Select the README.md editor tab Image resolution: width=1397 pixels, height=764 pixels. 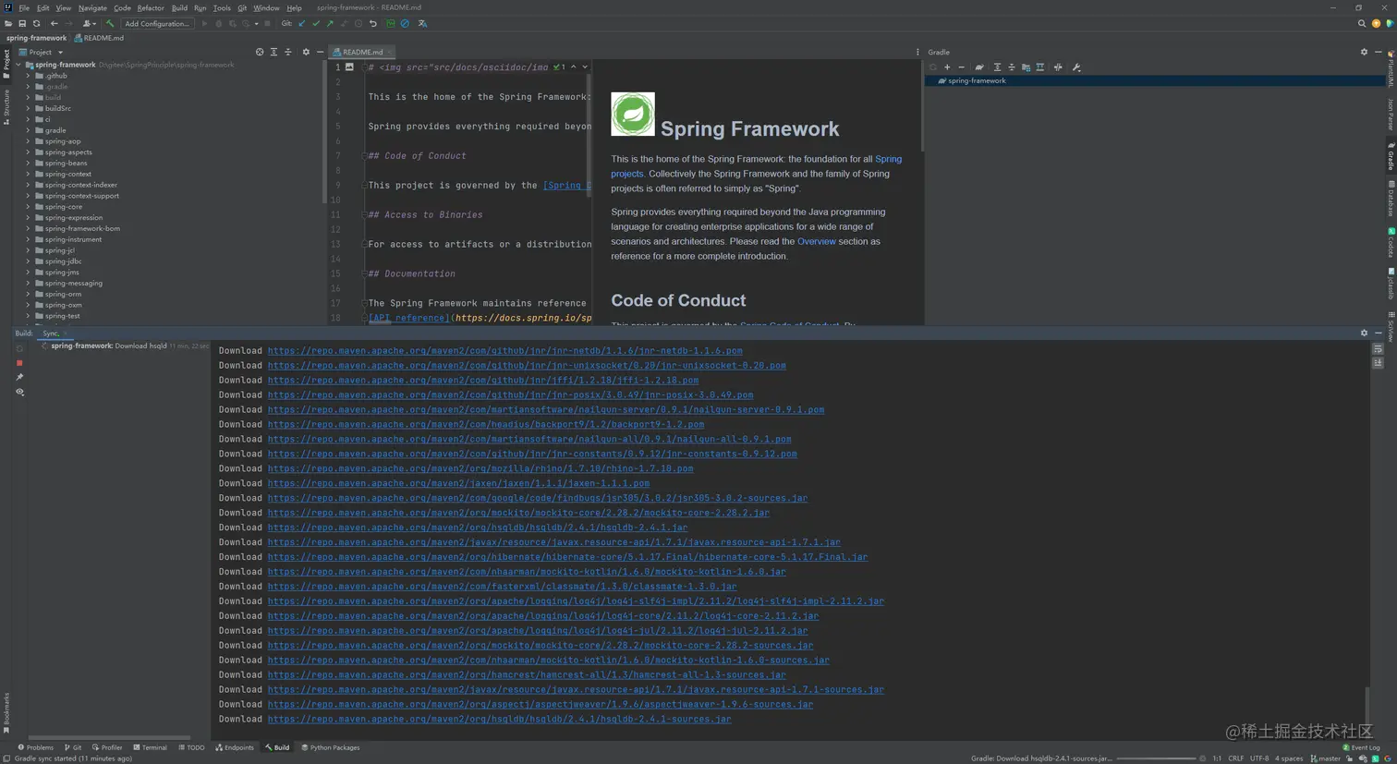point(362,53)
